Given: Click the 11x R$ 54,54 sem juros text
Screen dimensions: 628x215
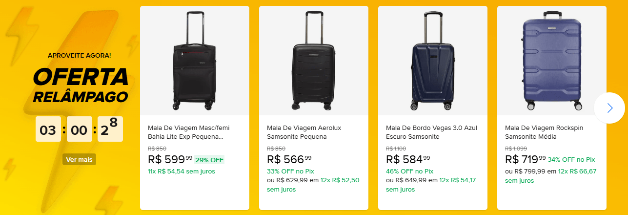Looking at the screenshot, I should point(181,171).
